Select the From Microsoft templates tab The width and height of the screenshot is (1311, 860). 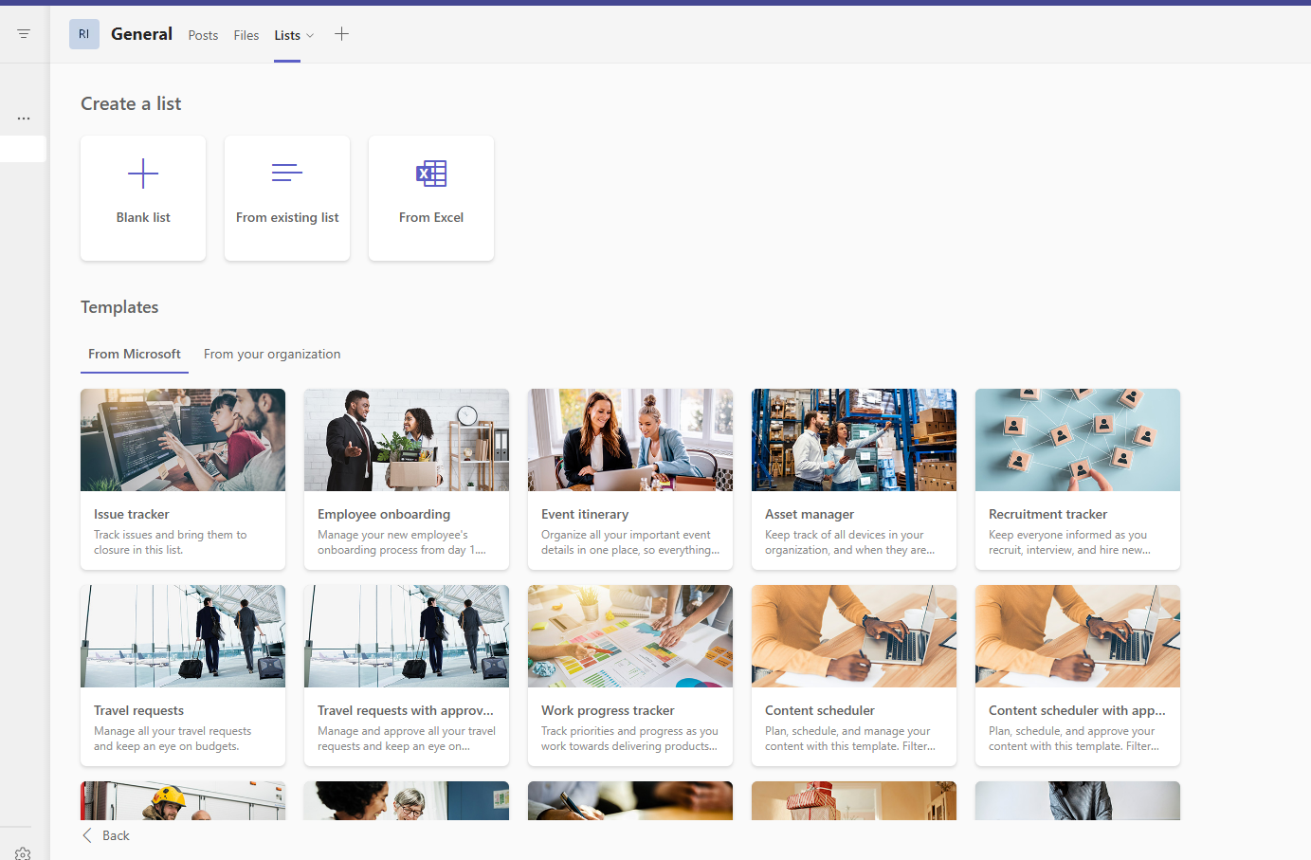click(135, 354)
